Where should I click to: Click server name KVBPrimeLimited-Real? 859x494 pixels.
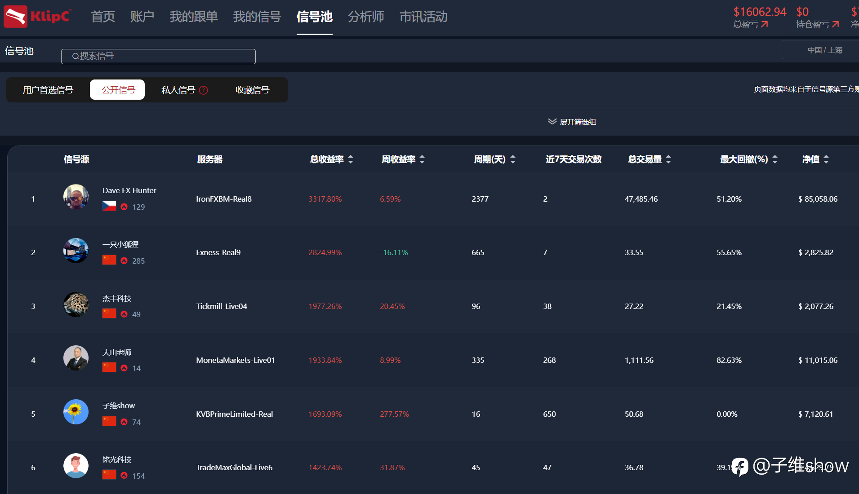coord(235,414)
